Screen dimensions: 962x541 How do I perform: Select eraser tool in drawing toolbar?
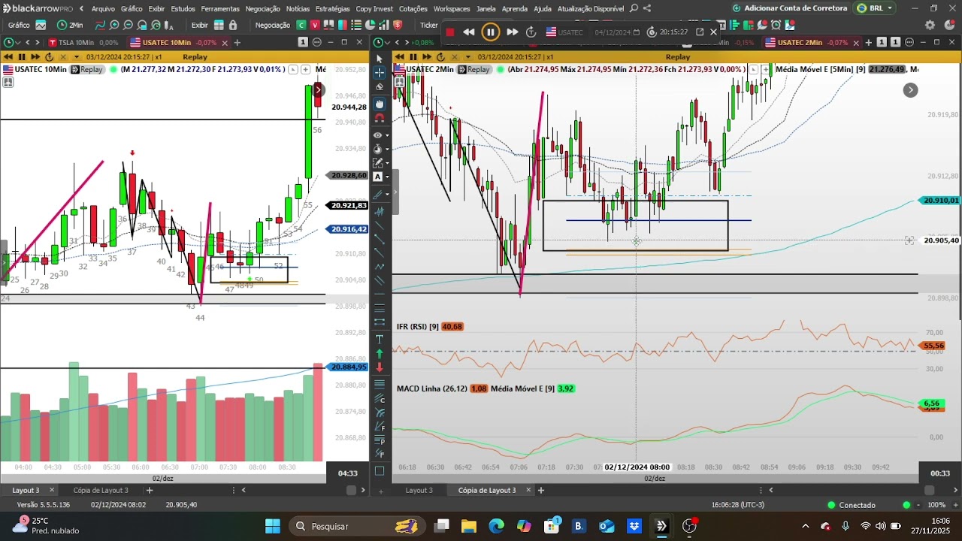click(379, 89)
